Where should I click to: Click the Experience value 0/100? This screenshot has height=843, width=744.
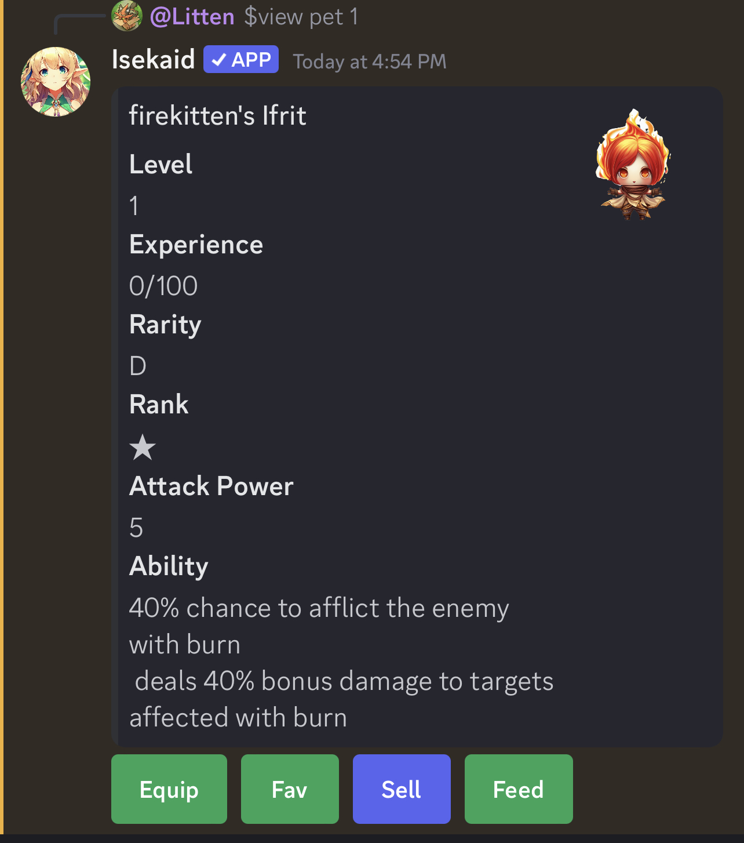(163, 286)
